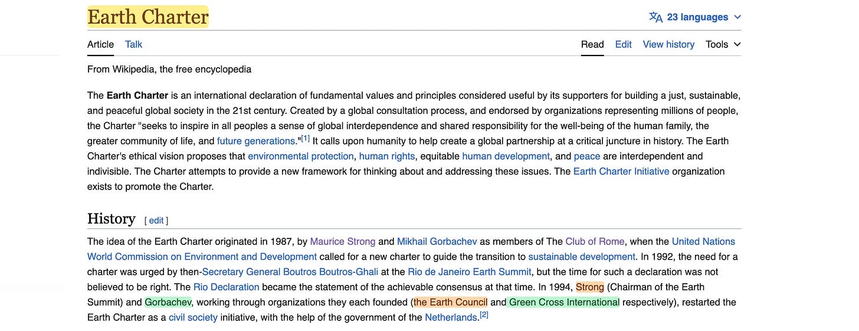Click highlighted Green Cross International text
The image size is (859, 331).
pos(564,302)
